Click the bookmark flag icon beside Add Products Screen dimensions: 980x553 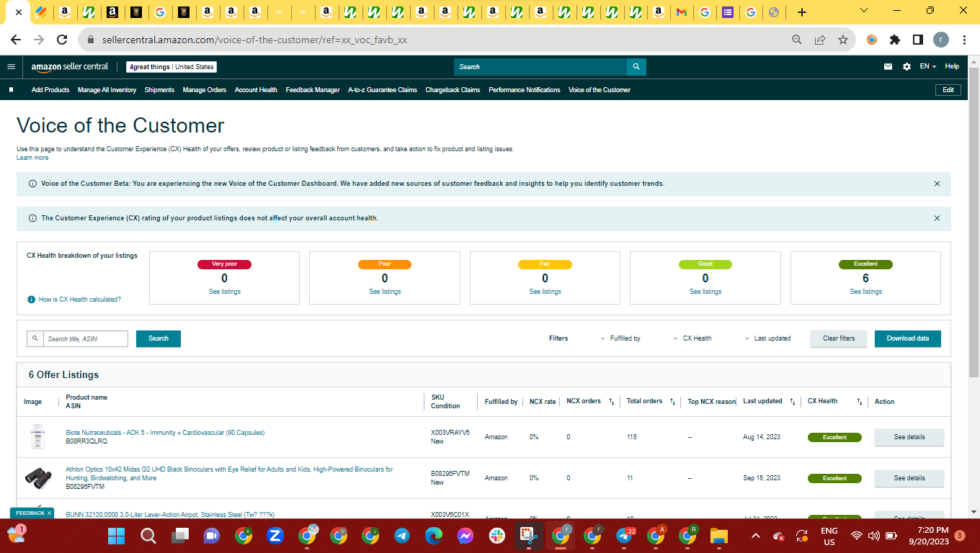click(x=12, y=90)
